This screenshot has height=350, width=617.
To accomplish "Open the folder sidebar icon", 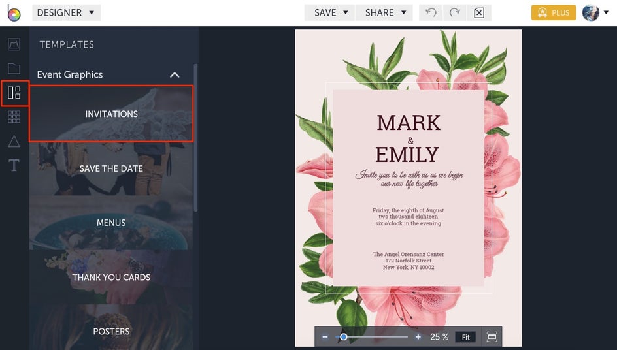I will point(14,69).
